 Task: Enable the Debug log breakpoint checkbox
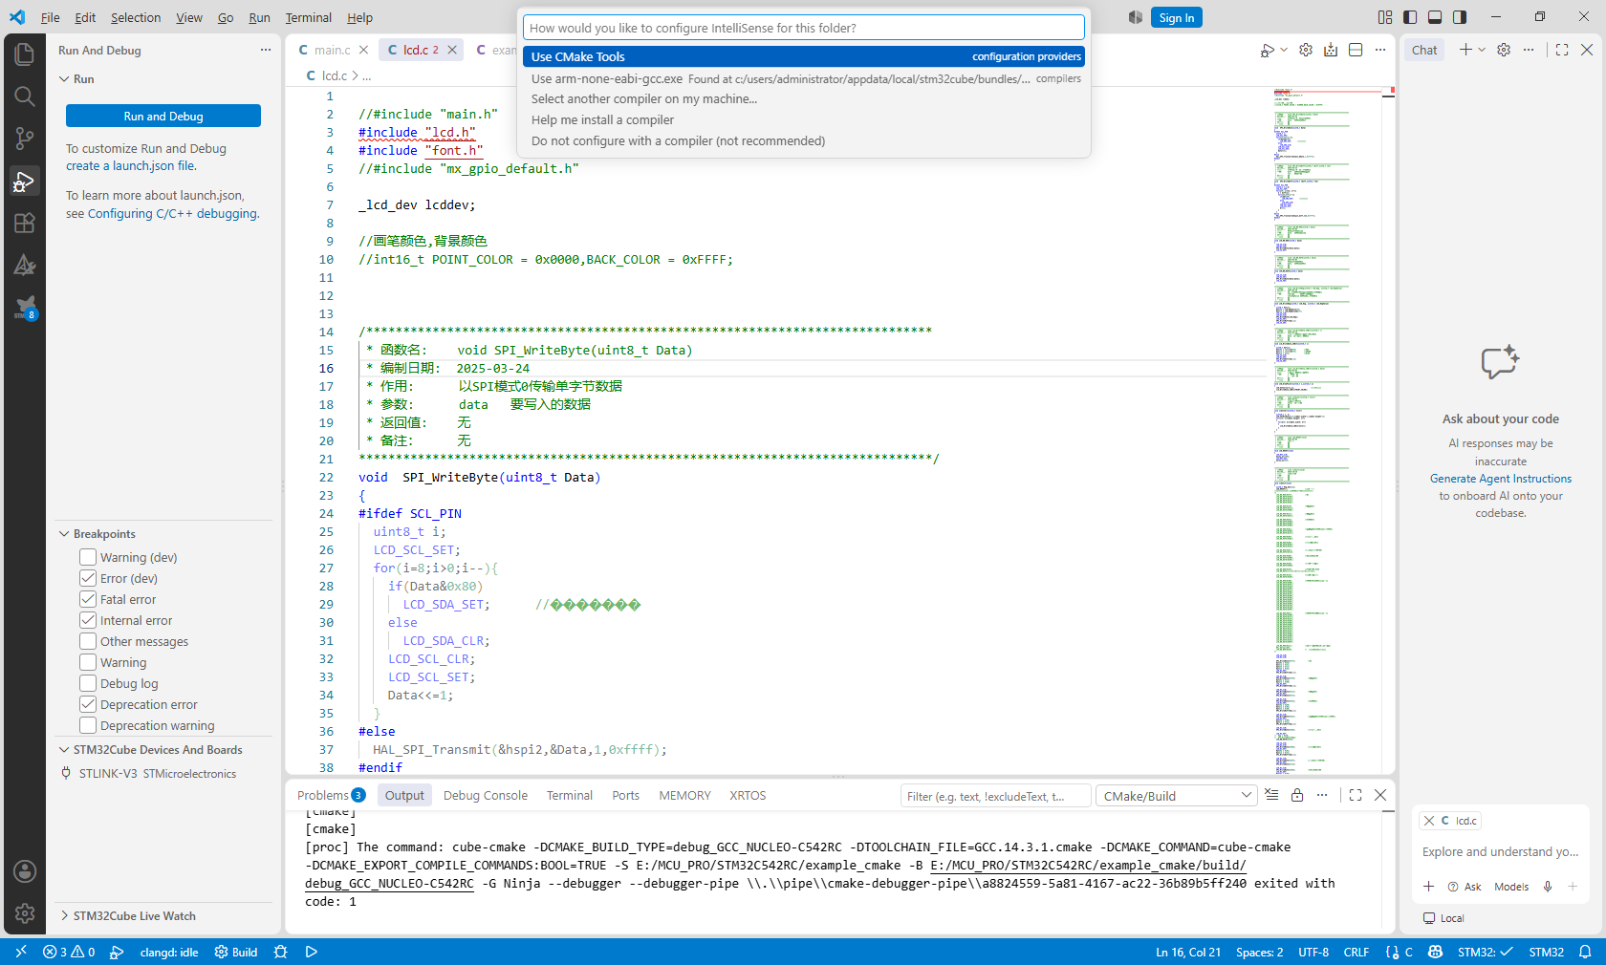[88, 683]
